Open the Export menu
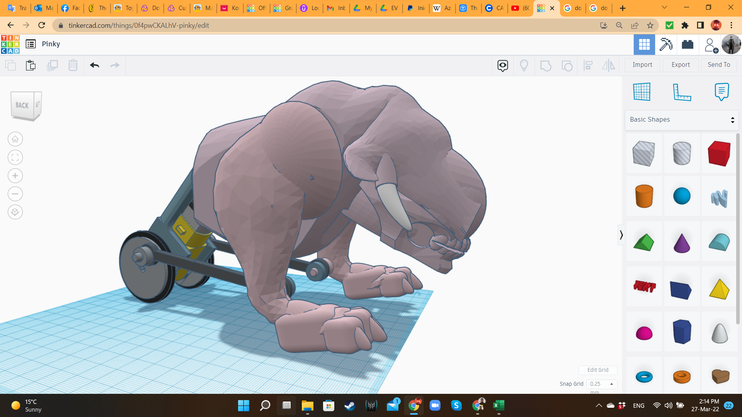This screenshot has height=417, width=742. click(681, 65)
